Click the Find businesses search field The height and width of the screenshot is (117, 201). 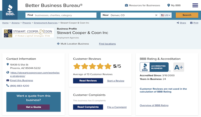coord(61,15)
